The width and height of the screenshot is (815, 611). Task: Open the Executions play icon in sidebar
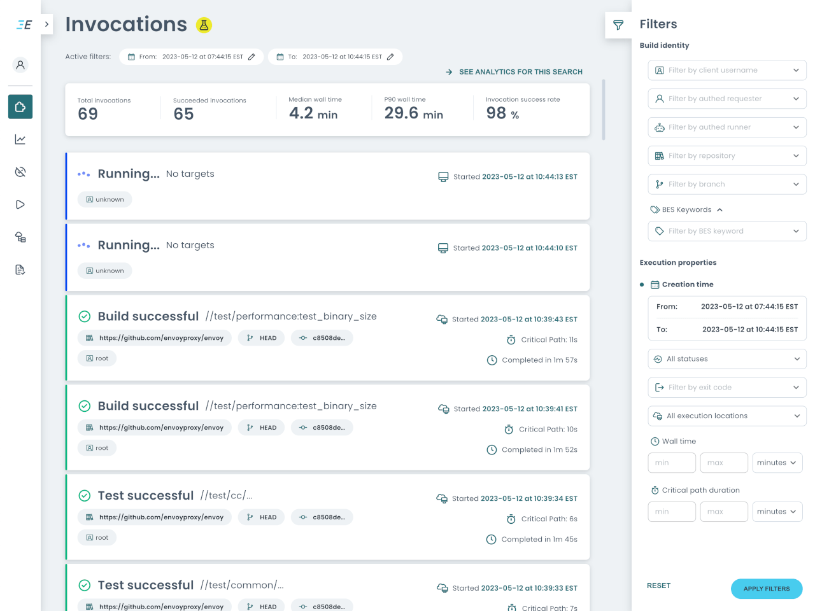[20, 204]
